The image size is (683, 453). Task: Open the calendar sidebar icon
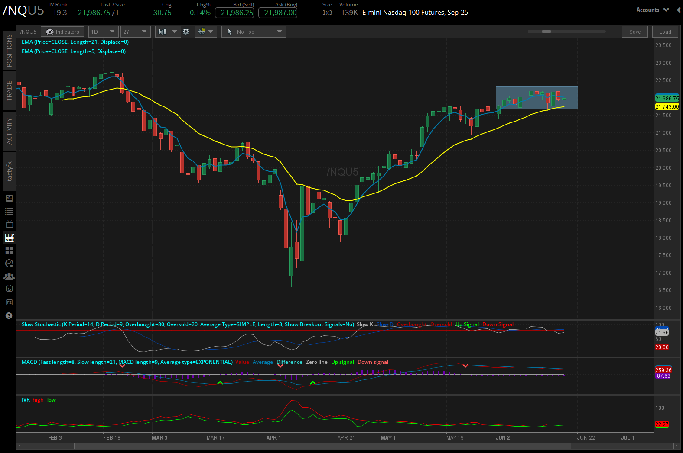tap(9, 289)
